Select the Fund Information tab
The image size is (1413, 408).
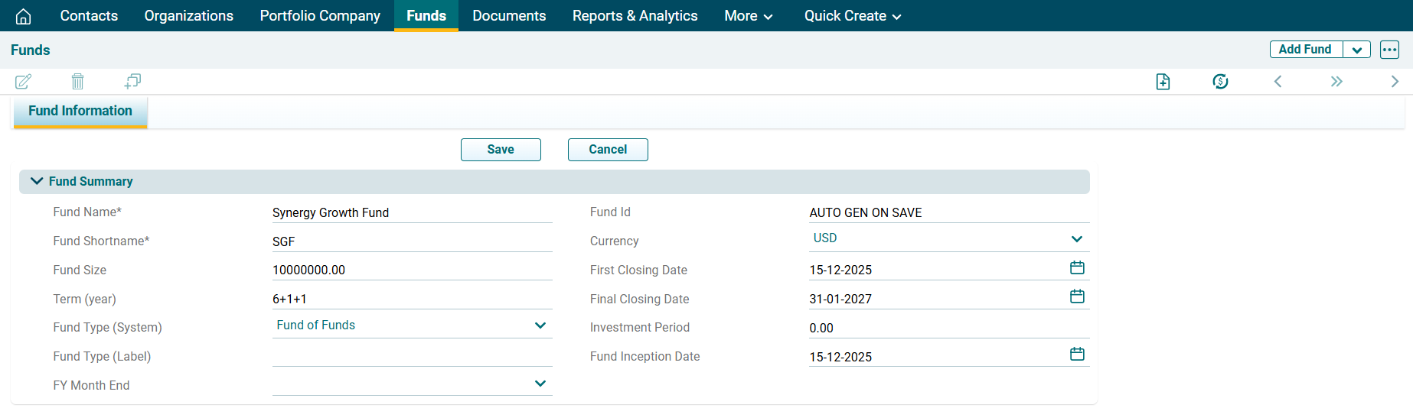click(x=80, y=111)
